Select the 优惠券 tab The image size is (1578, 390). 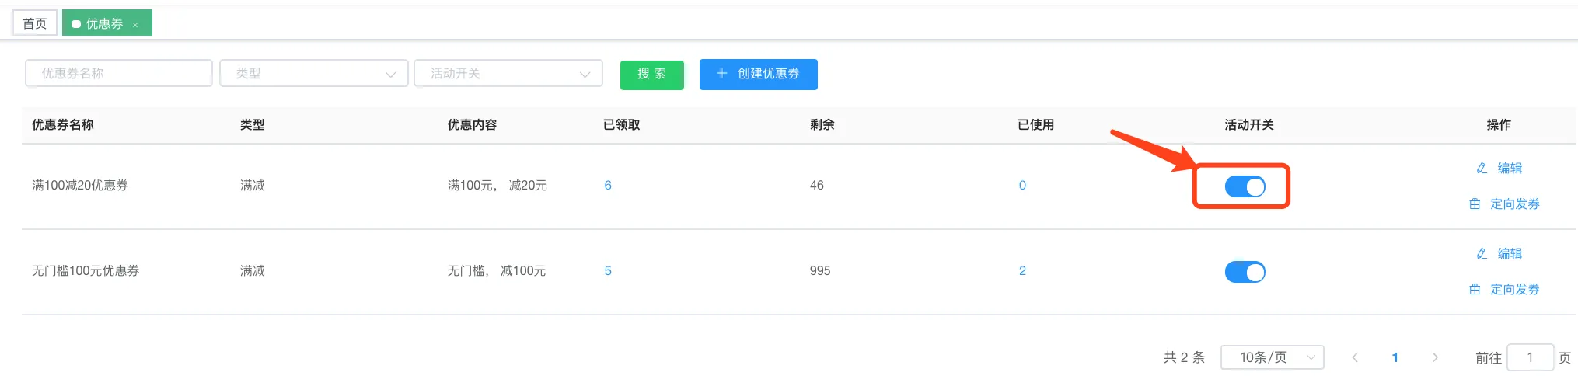[103, 23]
